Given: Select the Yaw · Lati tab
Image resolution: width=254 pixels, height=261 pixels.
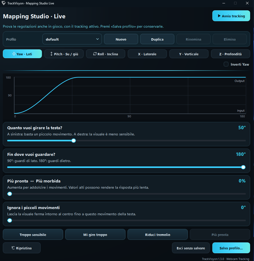Looking at the screenshot, I should [x=22, y=54].
